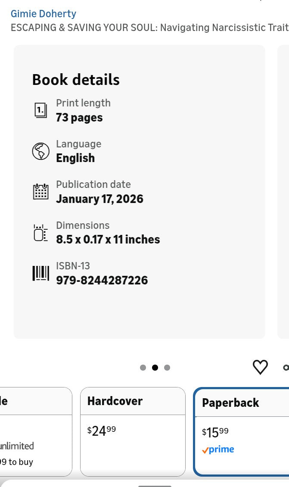Select the active middle carousel dot
289x487 pixels.
[x=155, y=368]
